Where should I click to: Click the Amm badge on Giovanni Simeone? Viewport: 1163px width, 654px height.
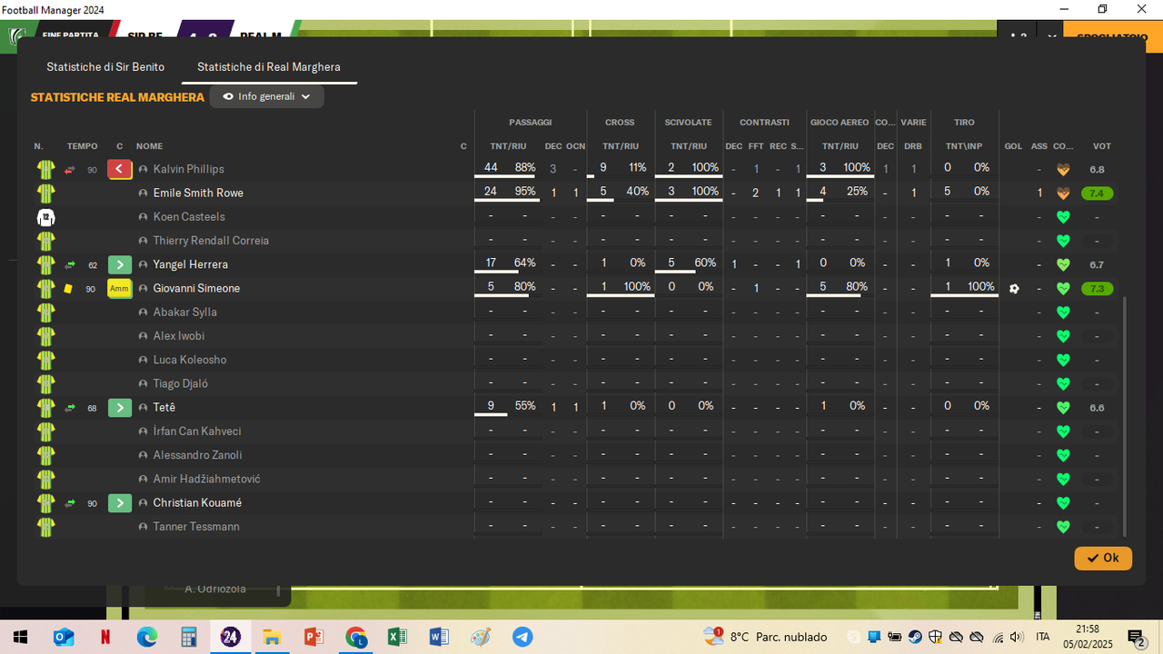coord(120,289)
